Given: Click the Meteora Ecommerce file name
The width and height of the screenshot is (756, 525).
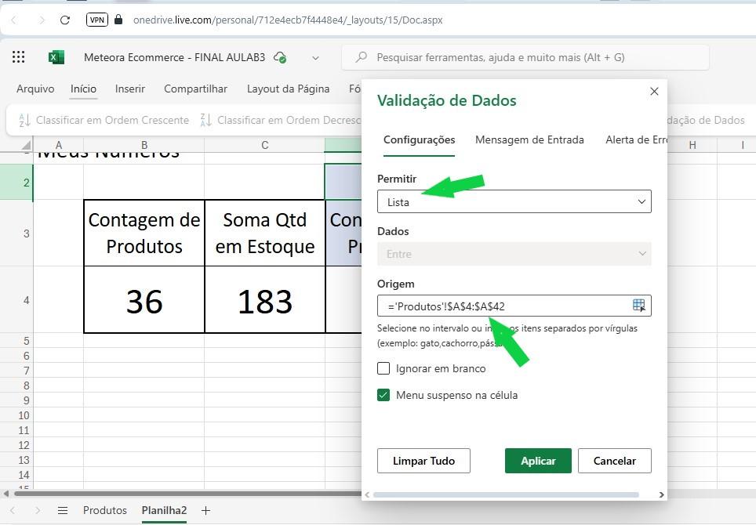Looking at the screenshot, I should point(175,57).
